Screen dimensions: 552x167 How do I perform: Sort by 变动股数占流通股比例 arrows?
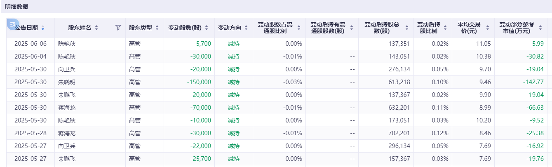tap(299, 28)
